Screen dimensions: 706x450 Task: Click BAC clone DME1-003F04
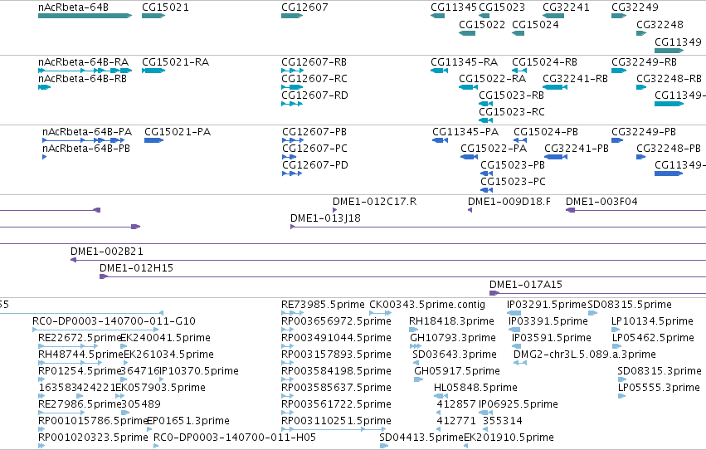tap(601, 202)
